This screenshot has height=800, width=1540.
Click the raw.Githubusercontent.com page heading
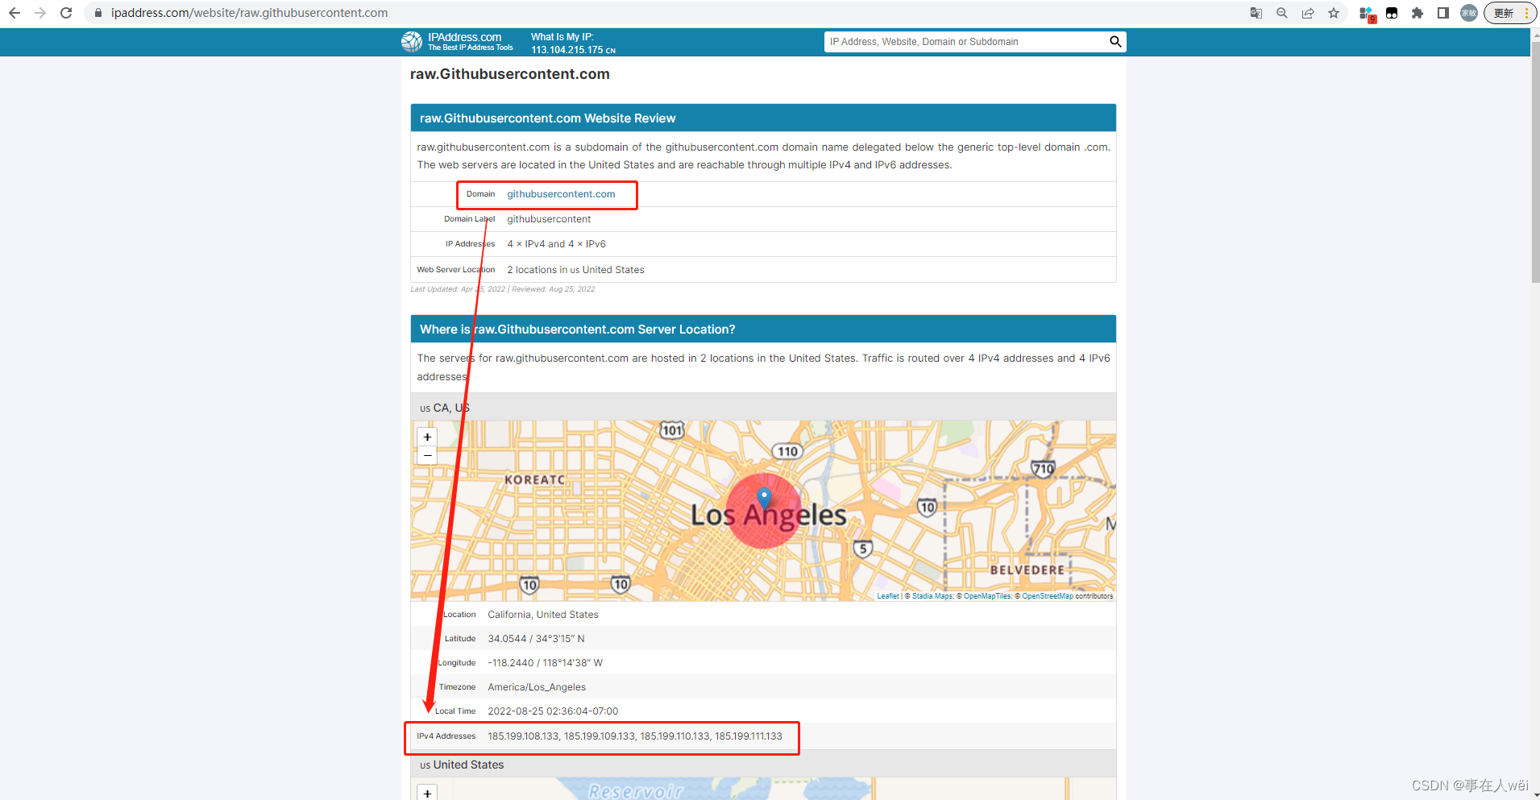[510, 74]
